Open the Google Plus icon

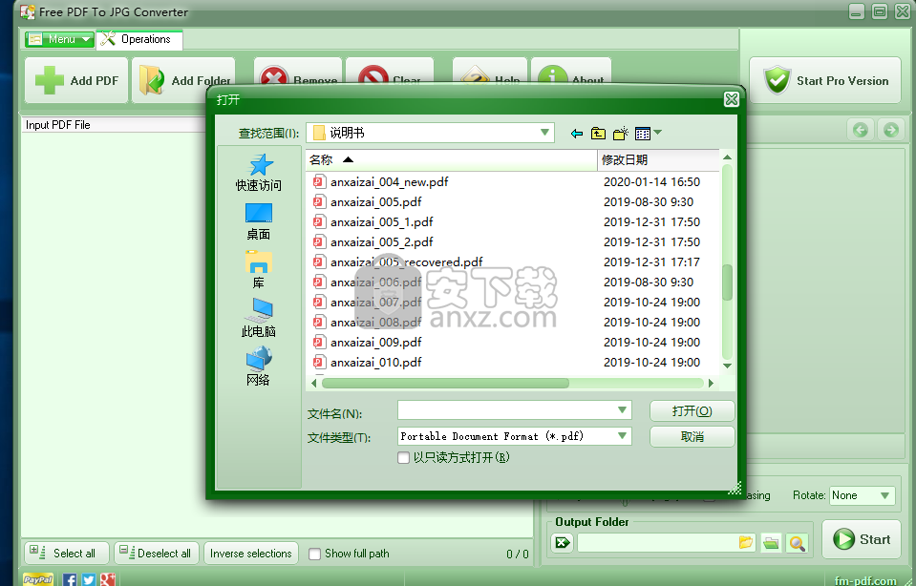pyautogui.click(x=108, y=579)
